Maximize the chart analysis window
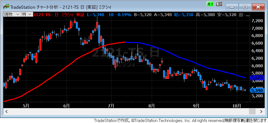The image size is (268, 123). point(245,7)
